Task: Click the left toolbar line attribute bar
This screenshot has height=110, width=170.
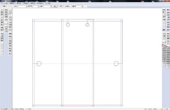Action: pos(6,23)
